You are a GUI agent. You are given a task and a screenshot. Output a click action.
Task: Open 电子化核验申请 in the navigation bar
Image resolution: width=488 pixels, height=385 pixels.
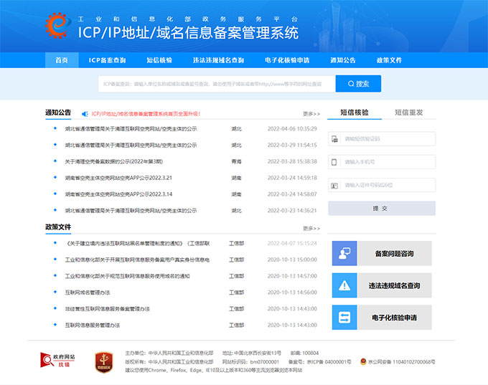tap(287, 60)
